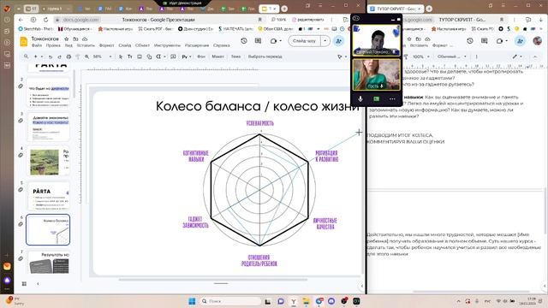Open share button in Slides window

pos(339,41)
